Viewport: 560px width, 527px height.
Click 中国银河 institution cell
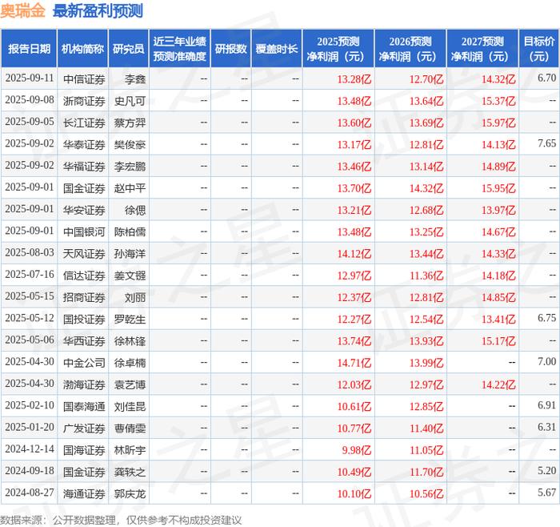pyautogui.click(x=84, y=231)
